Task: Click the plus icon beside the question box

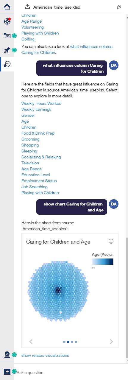Action: [x=7, y=372]
